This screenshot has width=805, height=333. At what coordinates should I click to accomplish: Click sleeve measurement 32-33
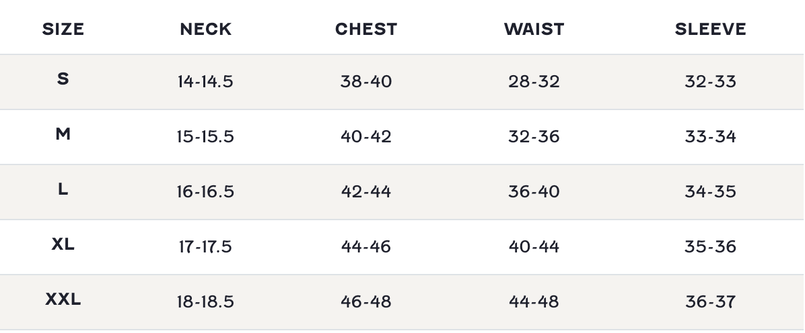[x=710, y=82]
